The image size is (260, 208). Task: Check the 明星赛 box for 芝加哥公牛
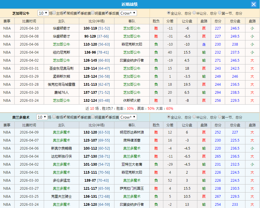click(93, 13)
